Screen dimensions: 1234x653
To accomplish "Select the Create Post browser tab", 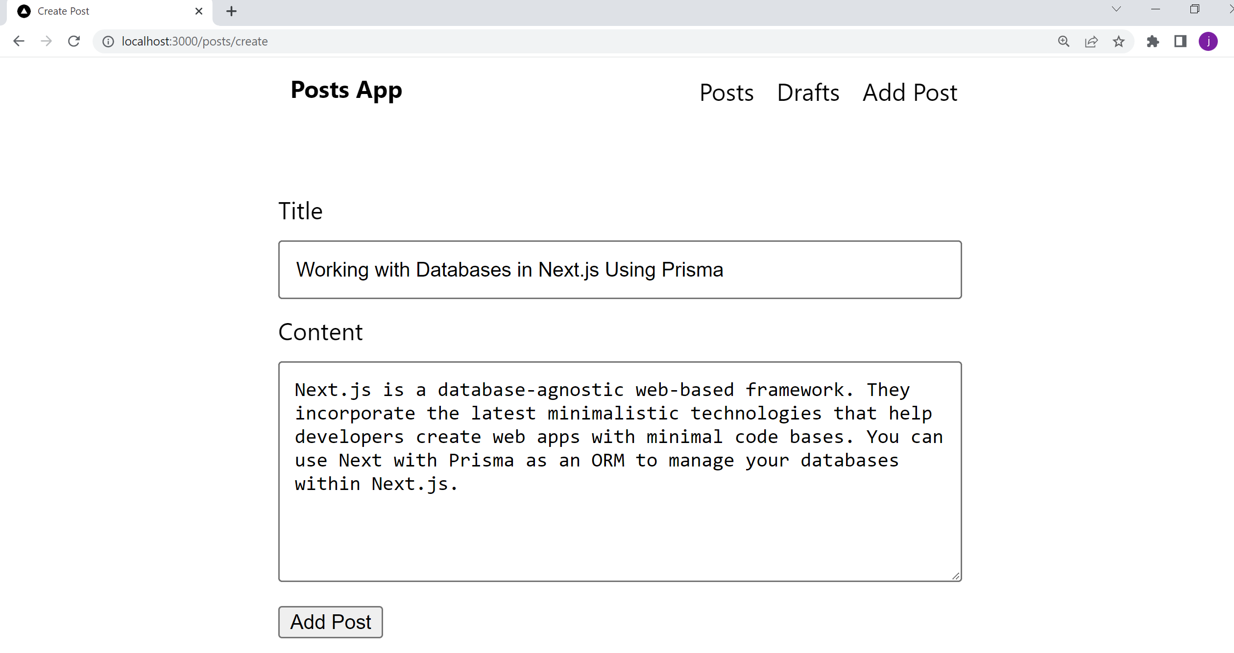I will coord(109,12).
